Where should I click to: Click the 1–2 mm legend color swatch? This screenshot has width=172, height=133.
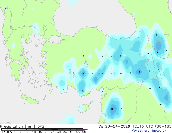point(17,129)
